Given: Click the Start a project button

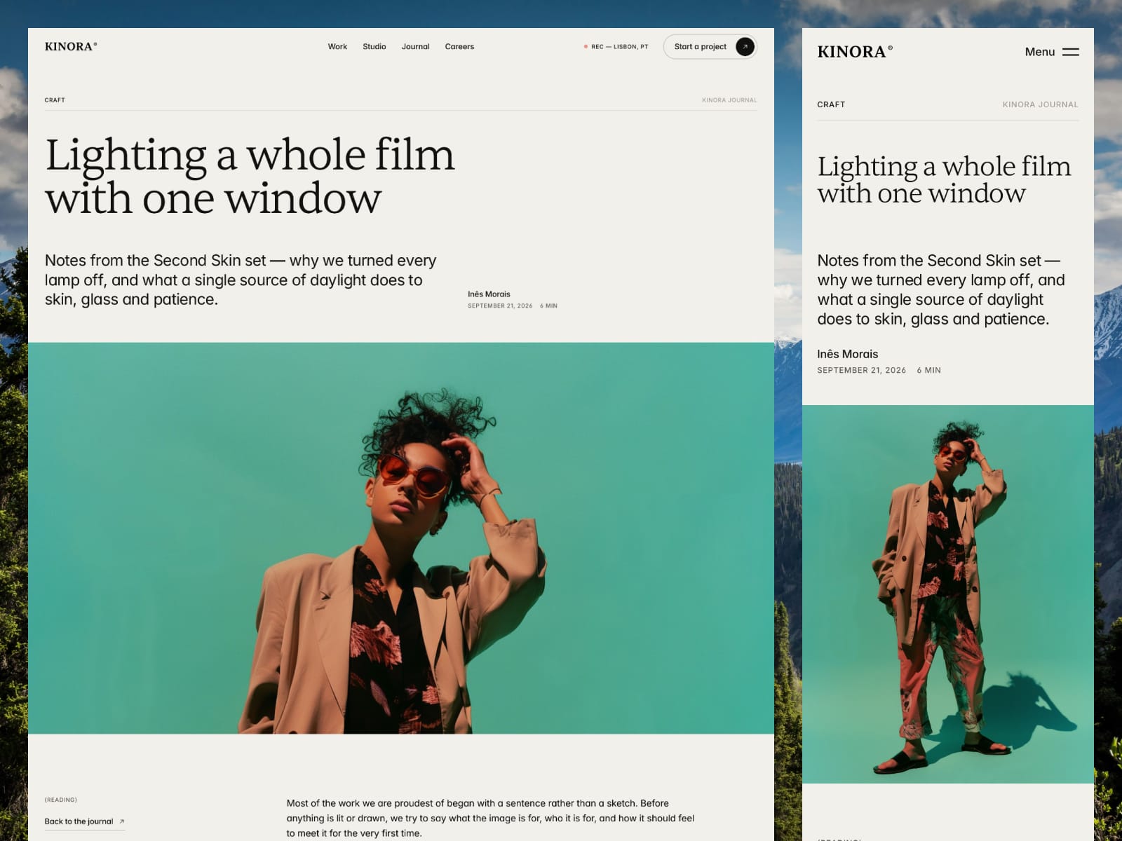Looking at the screenshot, I should (710, 46).
